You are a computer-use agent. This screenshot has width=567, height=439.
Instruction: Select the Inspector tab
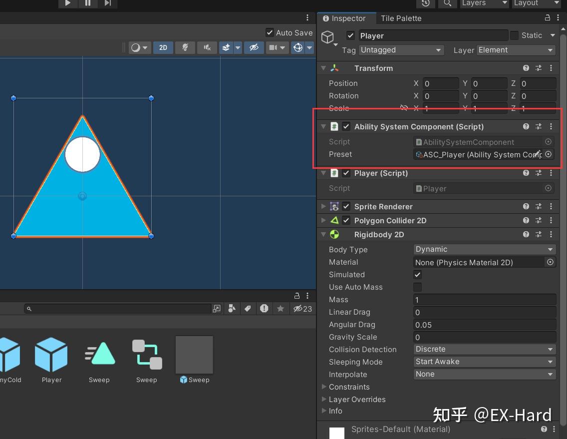click(344, 18)
